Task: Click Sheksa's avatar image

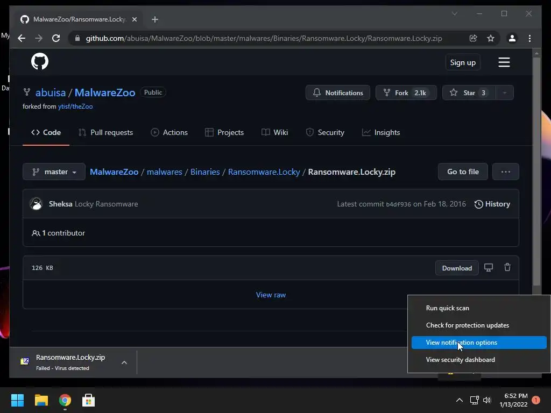Action: (36, 204)
